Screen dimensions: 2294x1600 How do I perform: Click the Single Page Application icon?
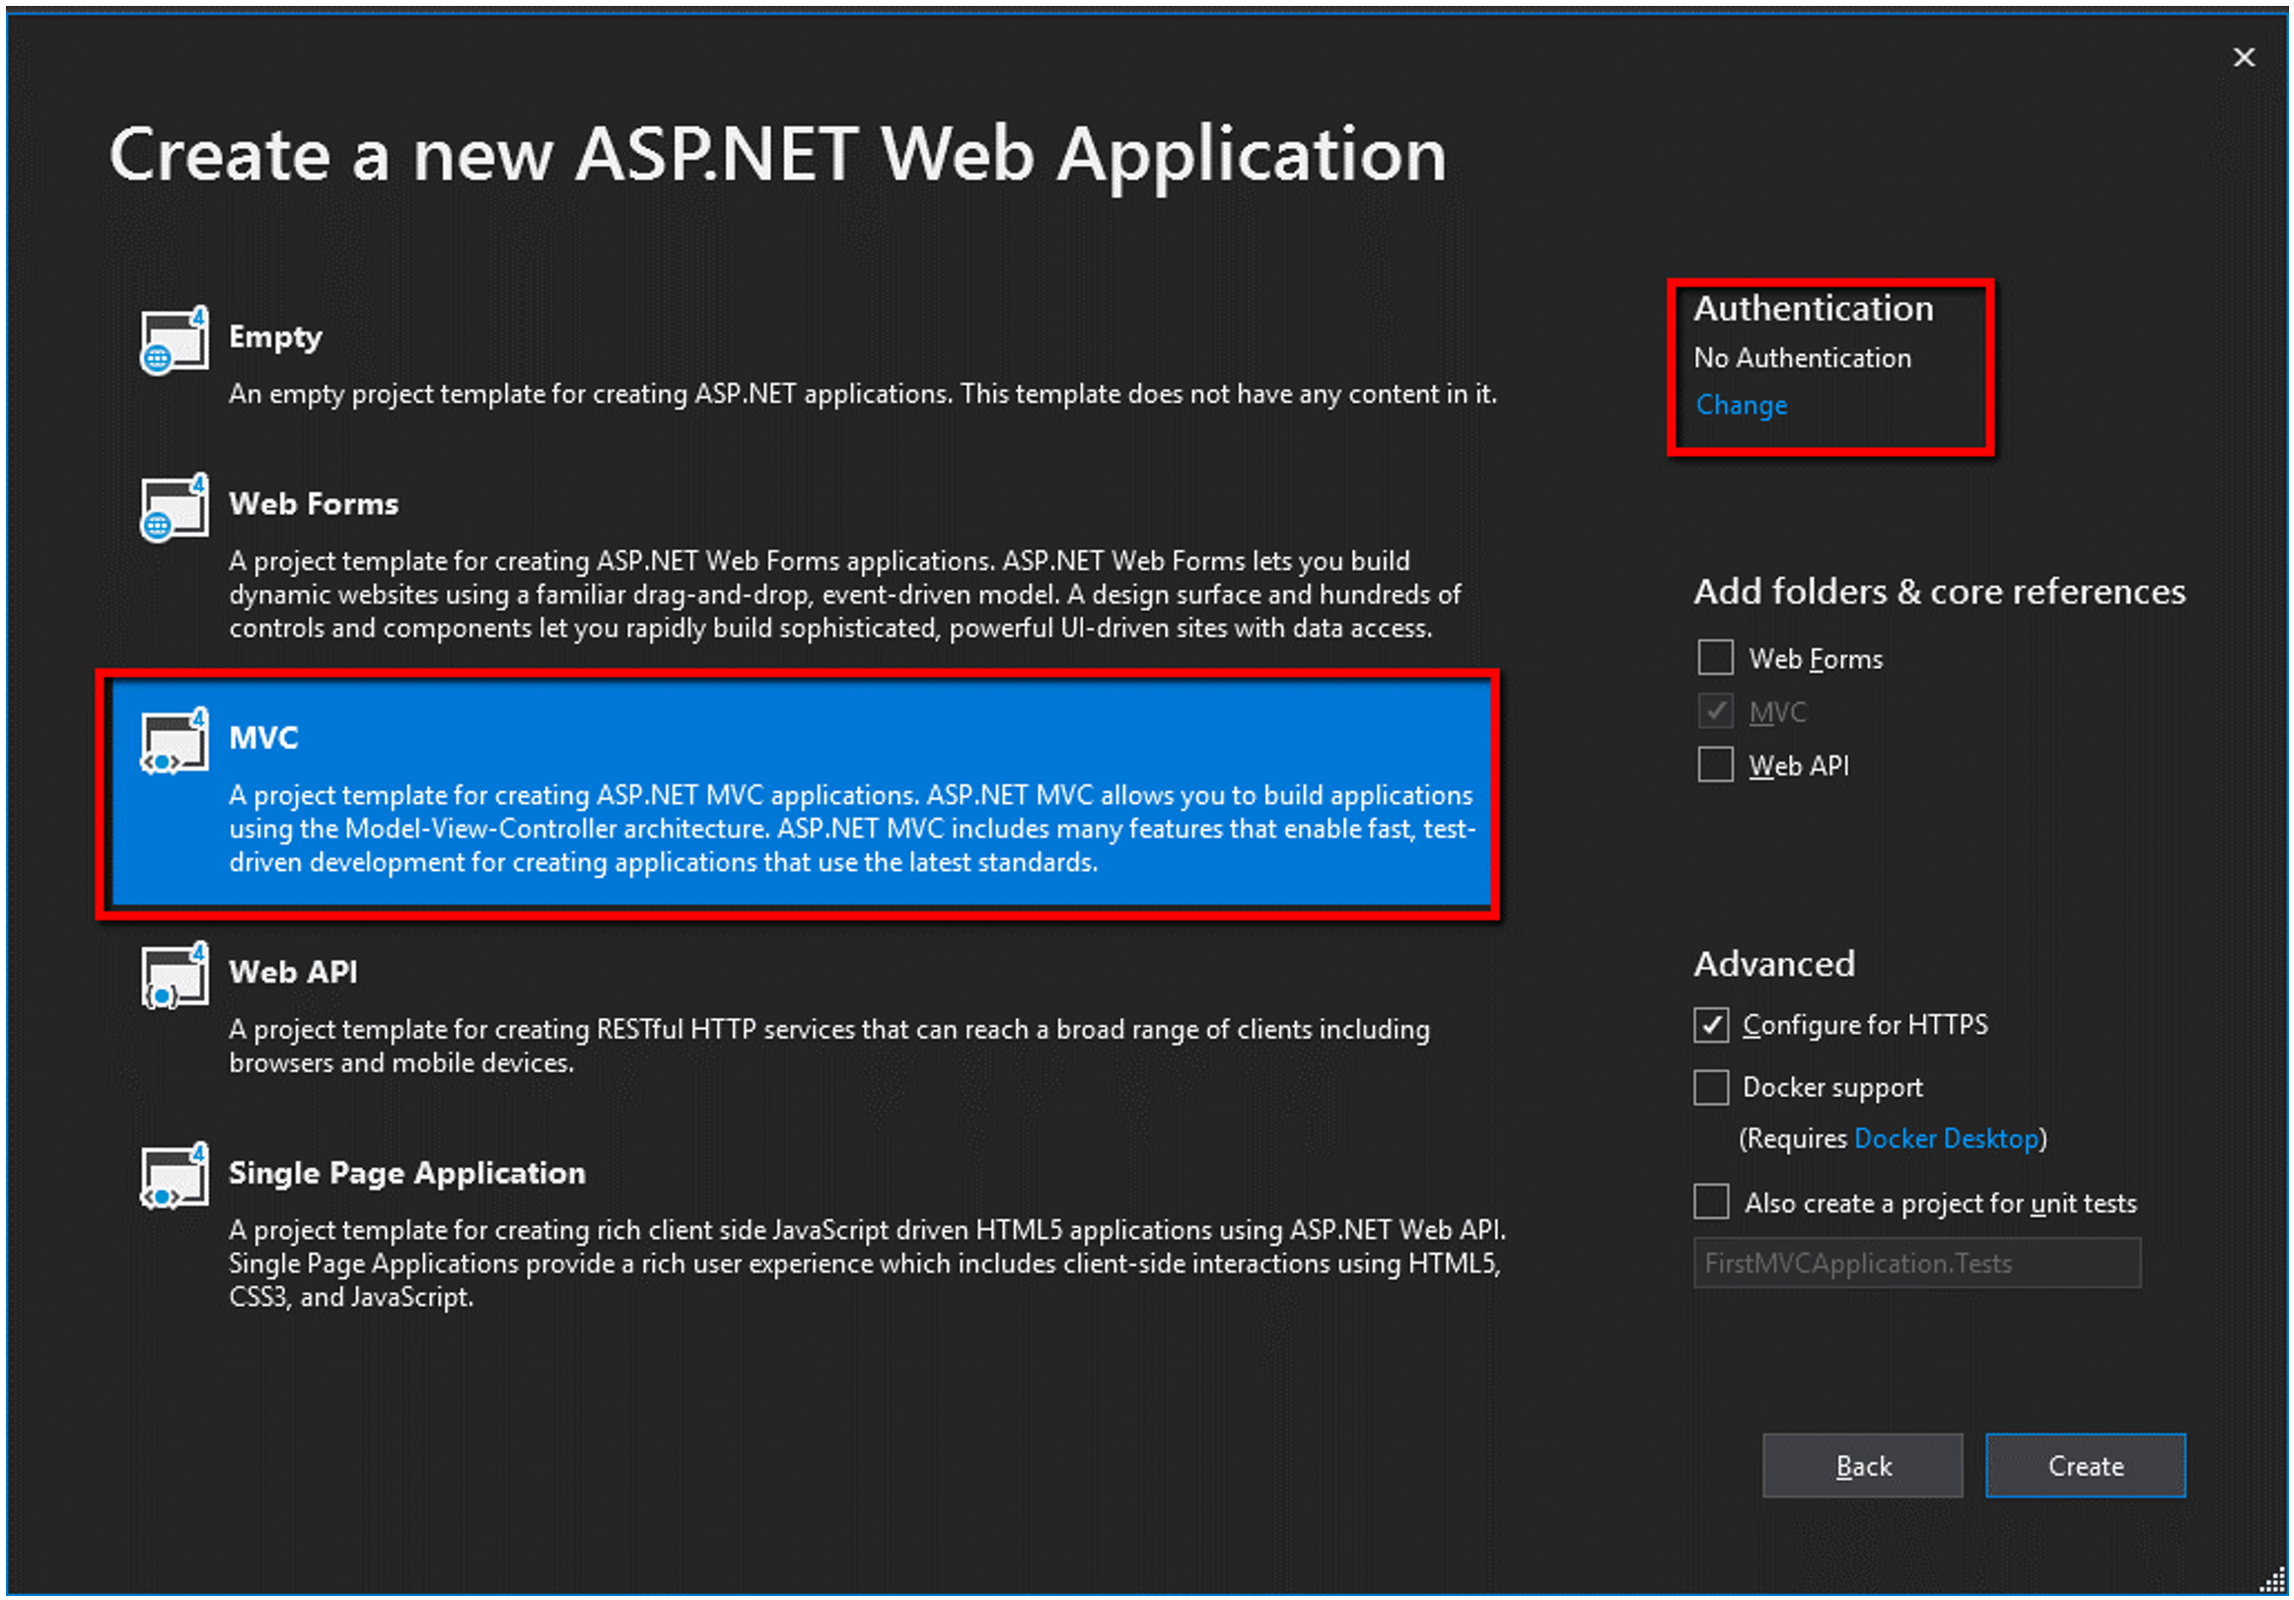(175, 1176)
